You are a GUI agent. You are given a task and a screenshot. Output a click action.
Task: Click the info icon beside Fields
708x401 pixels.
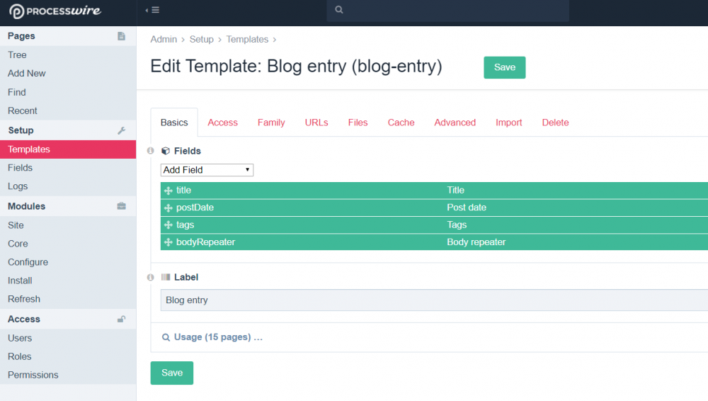(150, 151)
